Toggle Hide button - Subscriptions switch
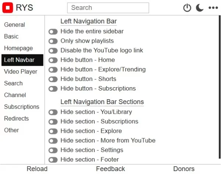 pyautogui.click(x=53, y=89)
